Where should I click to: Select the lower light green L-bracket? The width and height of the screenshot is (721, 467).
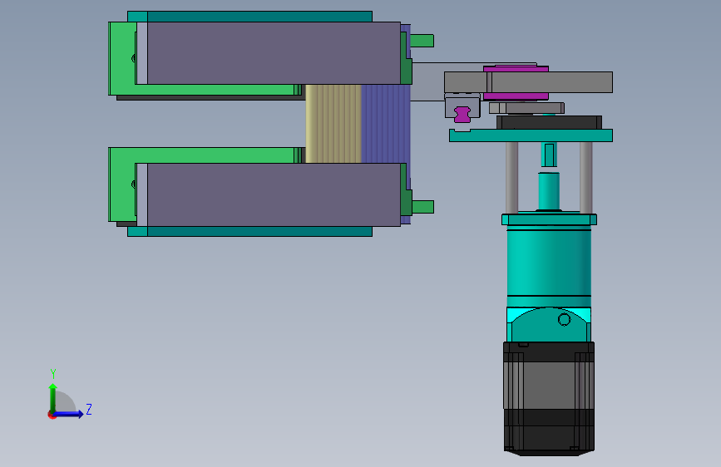tap(122, 184)
